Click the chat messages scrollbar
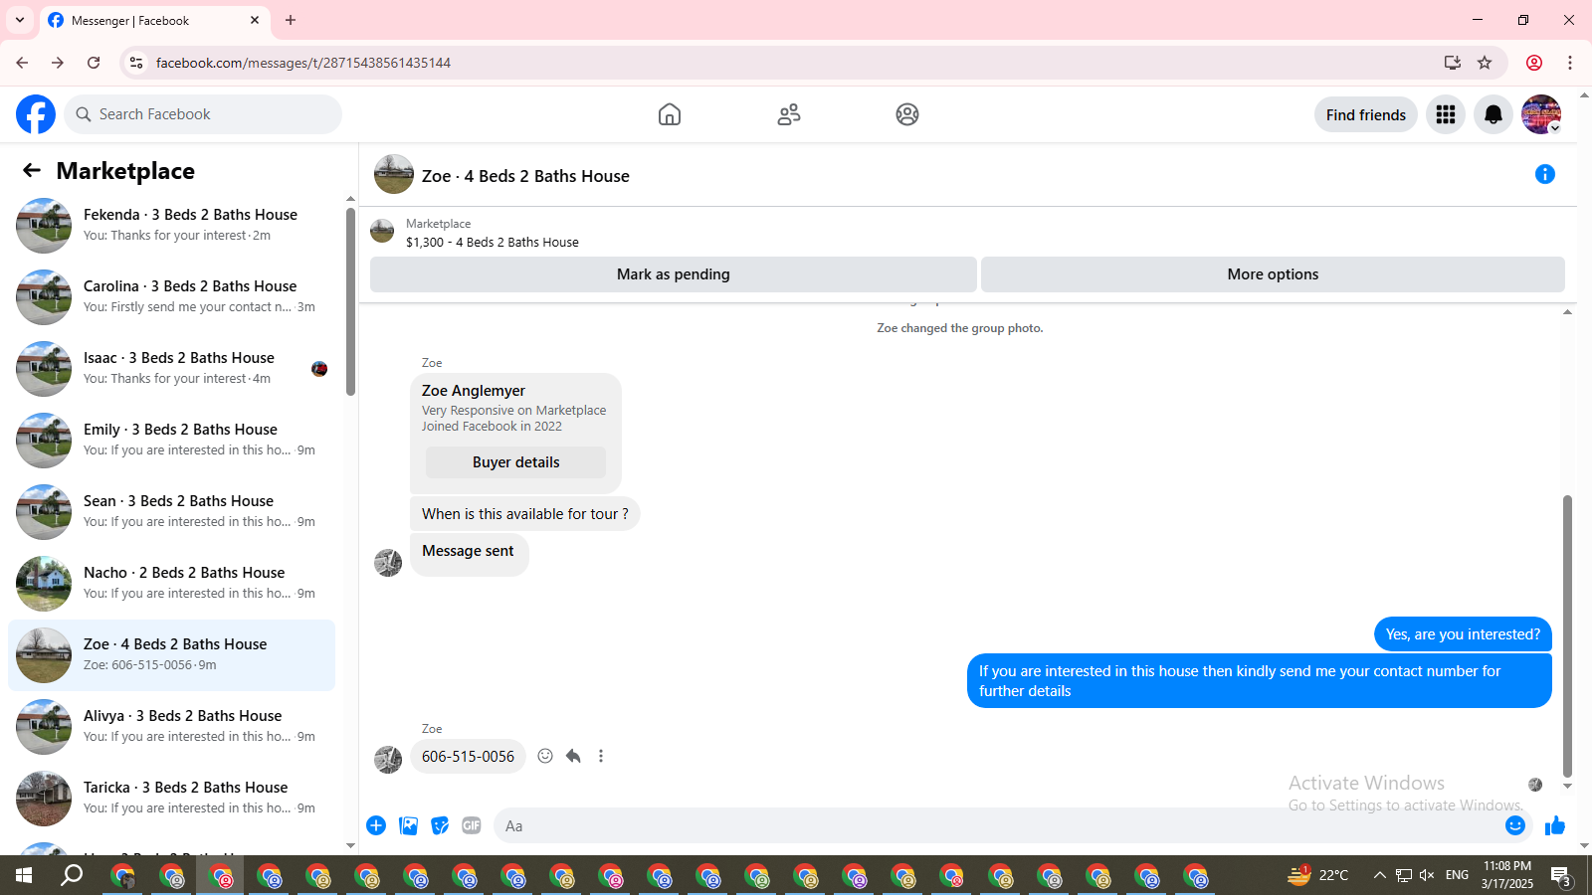1592x895 pixels. pos(1567,636)
